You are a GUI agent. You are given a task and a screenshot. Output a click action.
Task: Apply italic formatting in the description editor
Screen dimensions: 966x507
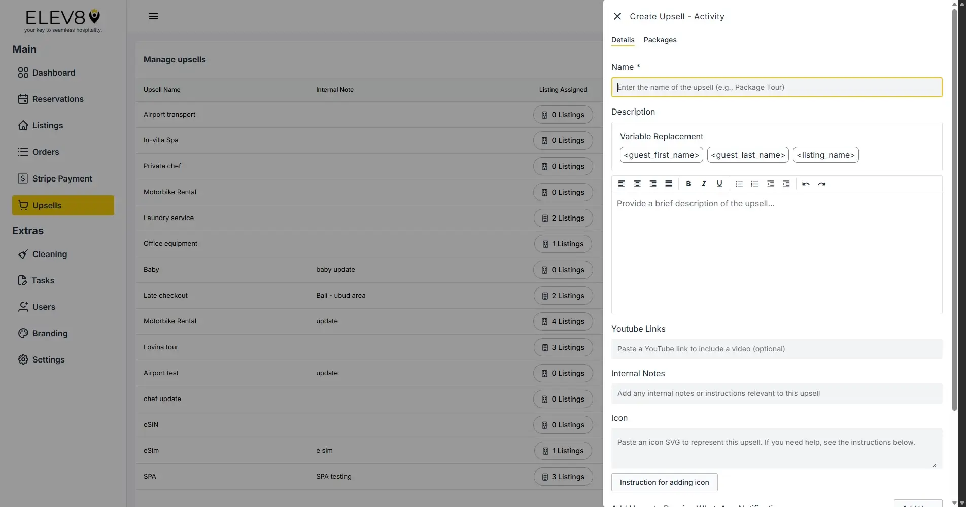pos(704,184)
